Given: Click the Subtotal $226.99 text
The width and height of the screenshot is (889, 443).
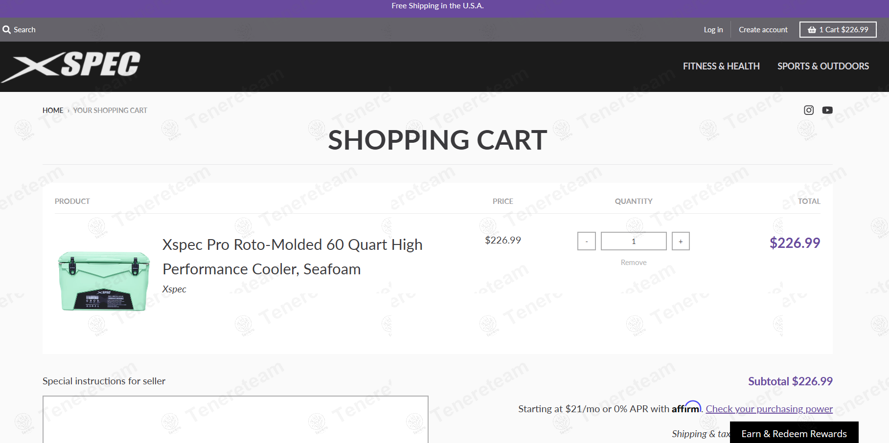Looking at the screenshot, I should [x=790, y=381].
